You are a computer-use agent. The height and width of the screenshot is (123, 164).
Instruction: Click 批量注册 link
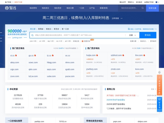[133, 41]
